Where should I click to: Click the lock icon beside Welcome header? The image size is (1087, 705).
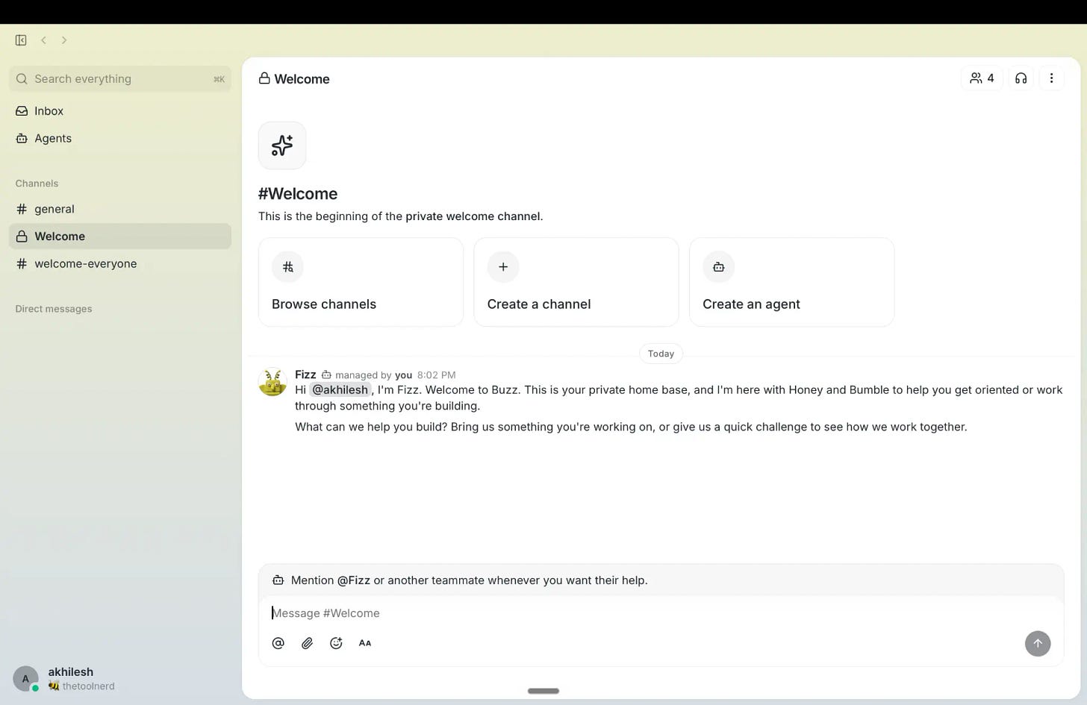(x=264, y=78)
